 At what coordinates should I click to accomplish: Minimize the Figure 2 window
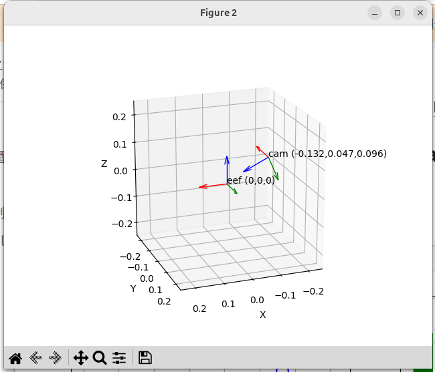375,13
